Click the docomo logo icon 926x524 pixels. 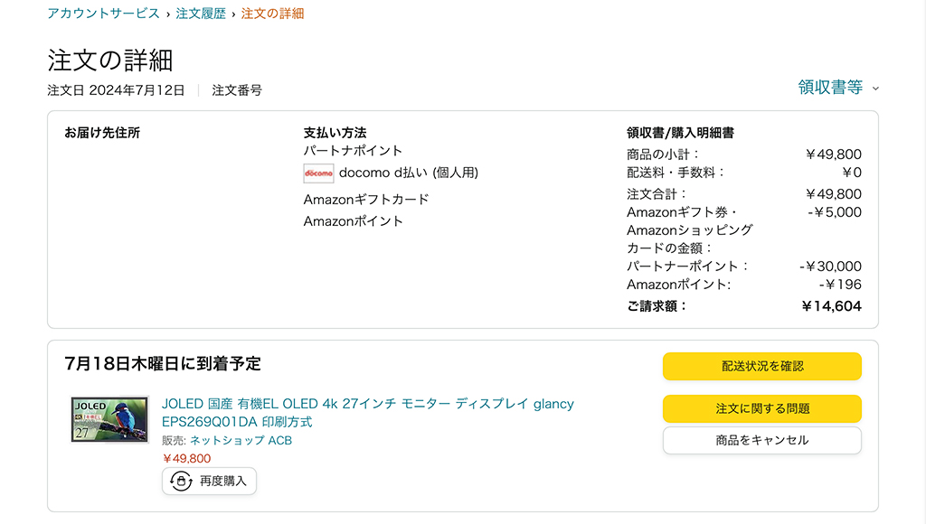click(318, 173)
